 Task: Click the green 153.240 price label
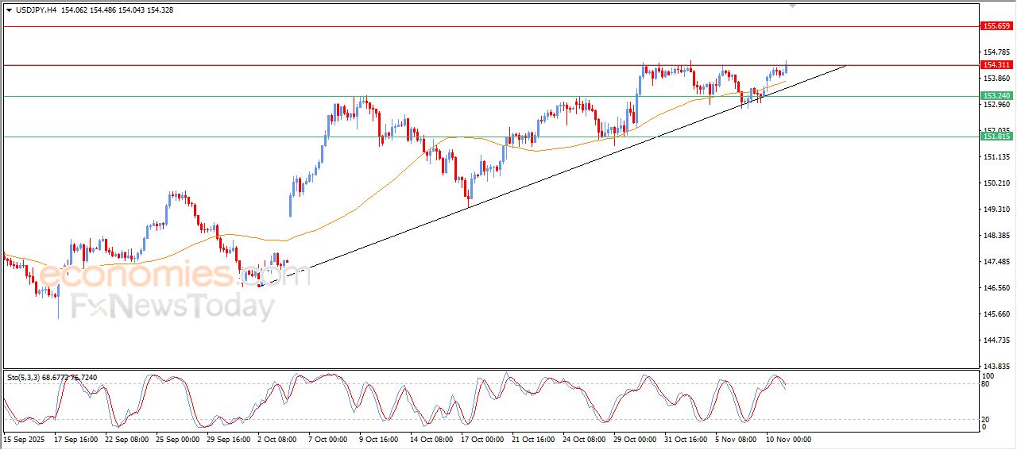[997, 96]
